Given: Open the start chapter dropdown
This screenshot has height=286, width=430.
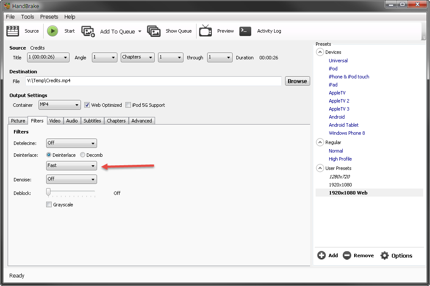Looking at the screenshot, I should coord(171,57).
